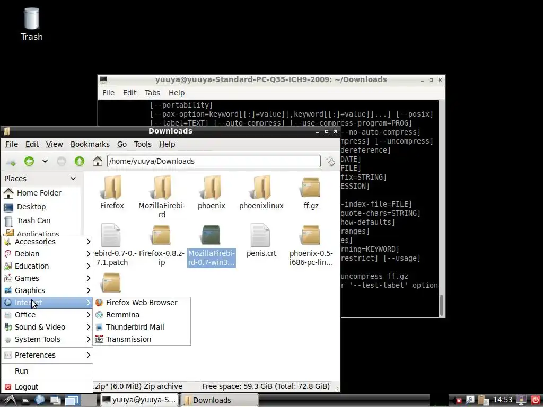Screen dimensions: 543x407
Task: Open View menu in Downloads window
Action: (x=55, y=144)
